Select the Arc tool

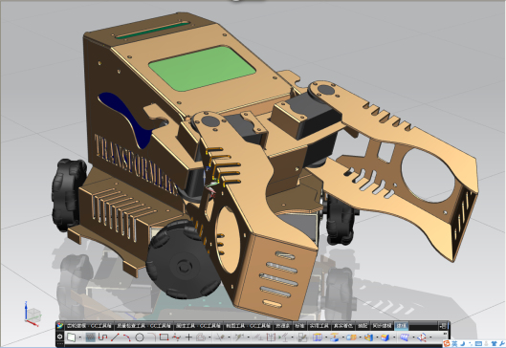(x=127, y=337)
